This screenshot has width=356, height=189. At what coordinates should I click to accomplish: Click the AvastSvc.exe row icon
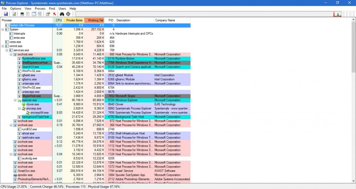tap(15, 171)
